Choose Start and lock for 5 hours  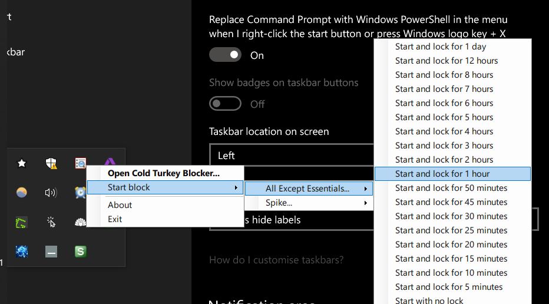453,117
